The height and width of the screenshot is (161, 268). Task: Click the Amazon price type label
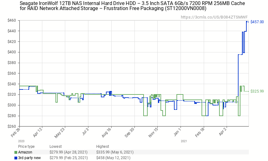click(x=25, y=152)
